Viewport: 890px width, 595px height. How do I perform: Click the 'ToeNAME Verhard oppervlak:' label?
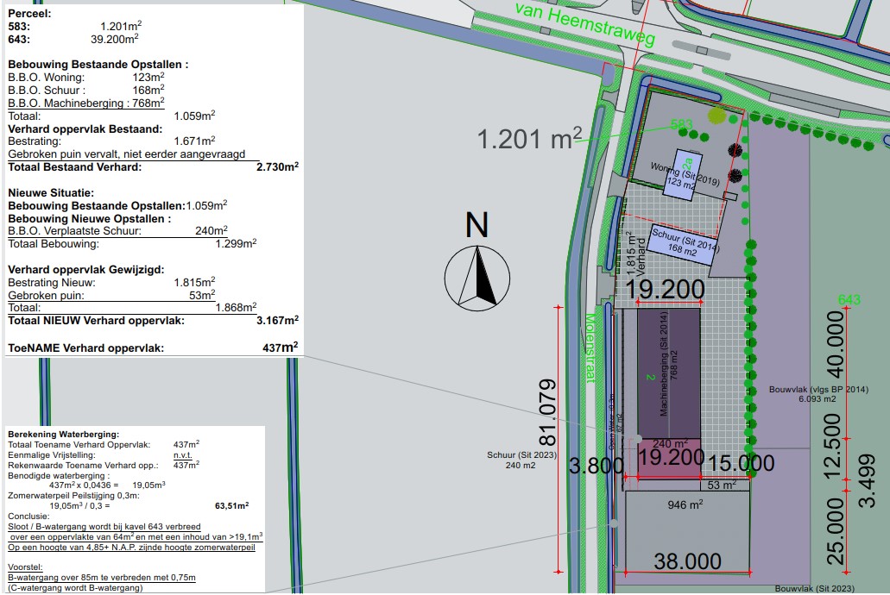coord(85,348)
